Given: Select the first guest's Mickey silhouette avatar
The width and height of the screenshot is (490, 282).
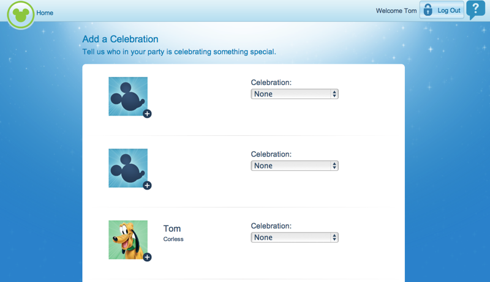Looking at the screenshot, I should [127, 96].
